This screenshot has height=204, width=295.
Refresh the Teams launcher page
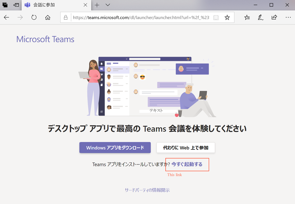[x=34, y=17]
